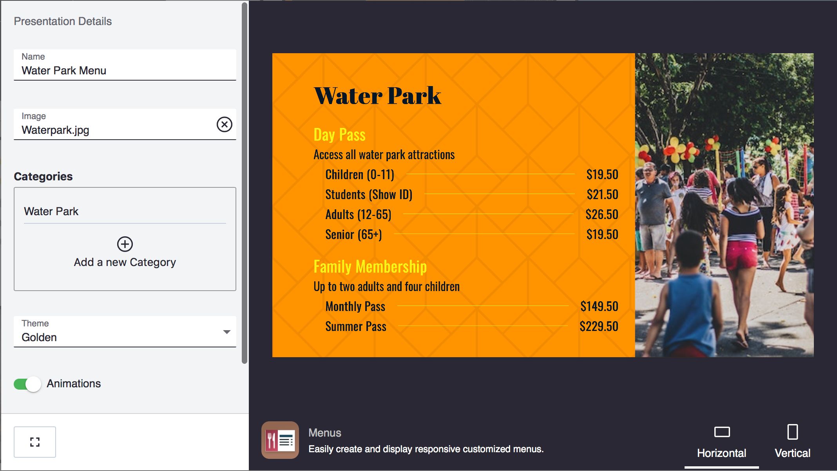Click the Menus app icon
This screenshot has height=471, width=837.
point(280,440)
